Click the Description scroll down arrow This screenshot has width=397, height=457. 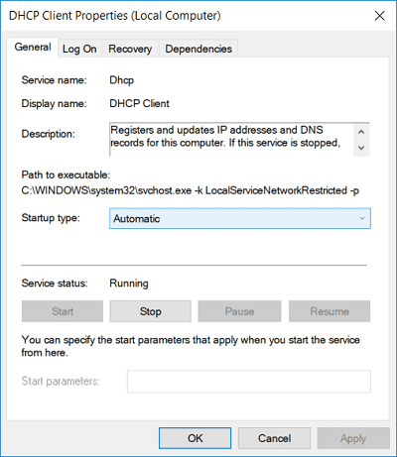tap(361, 148)
